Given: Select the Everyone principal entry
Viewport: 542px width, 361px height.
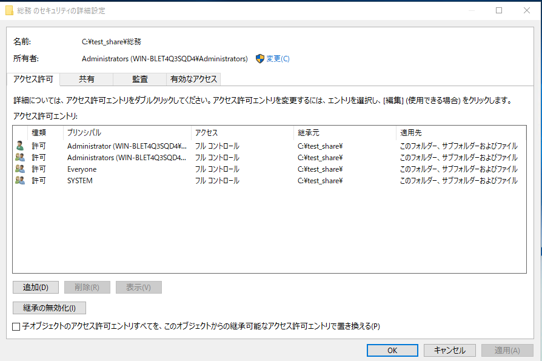Looking at the screenshot, I should pos(82,169).
